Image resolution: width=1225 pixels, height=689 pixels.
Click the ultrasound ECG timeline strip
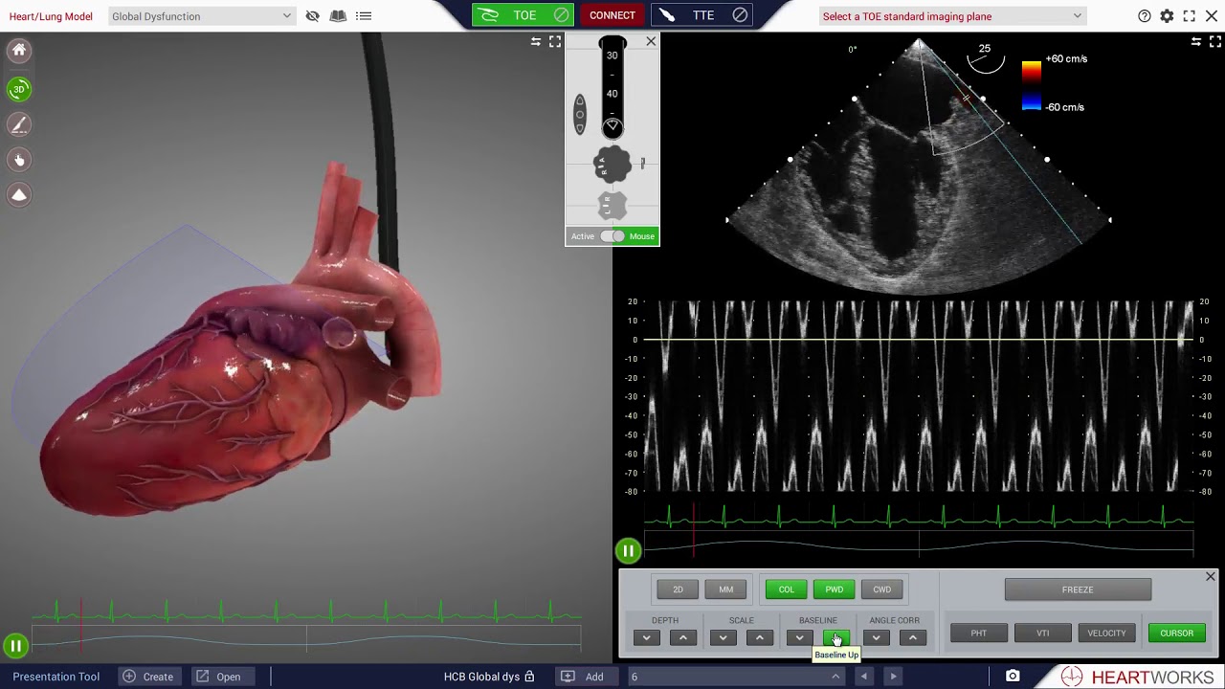(x=919, y=545)
